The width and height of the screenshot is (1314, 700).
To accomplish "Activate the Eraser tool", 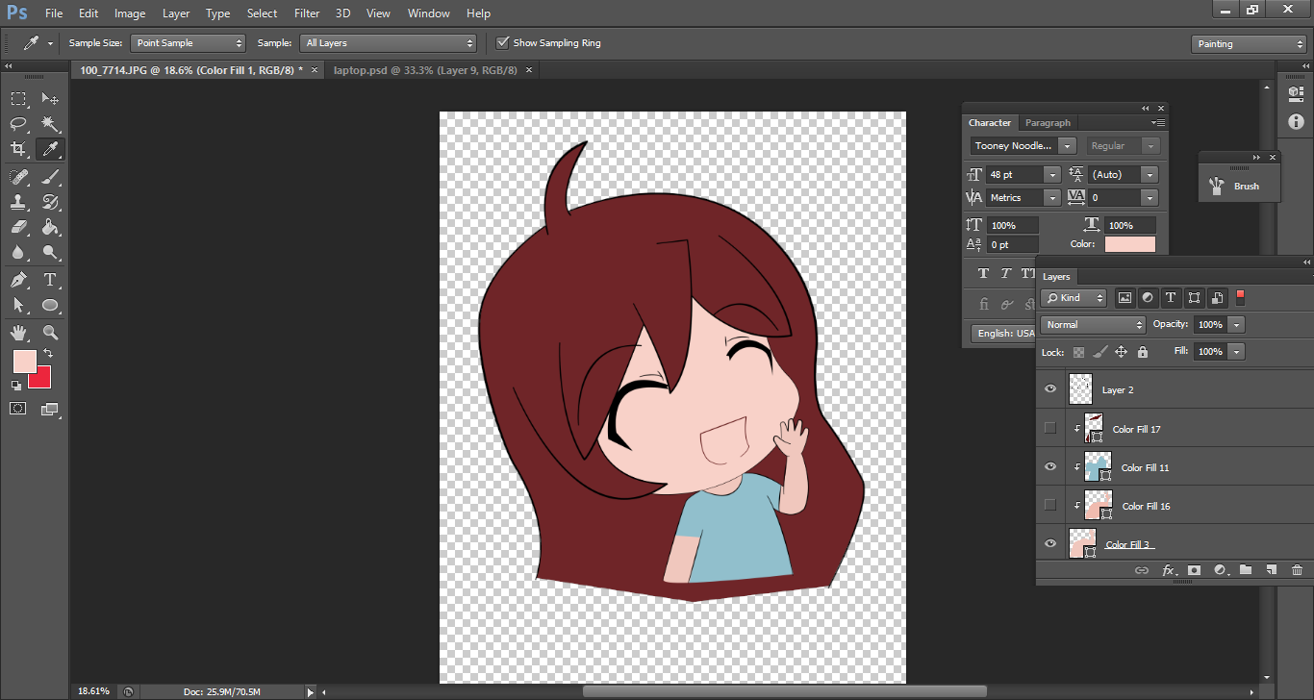I will coord(18,227).
